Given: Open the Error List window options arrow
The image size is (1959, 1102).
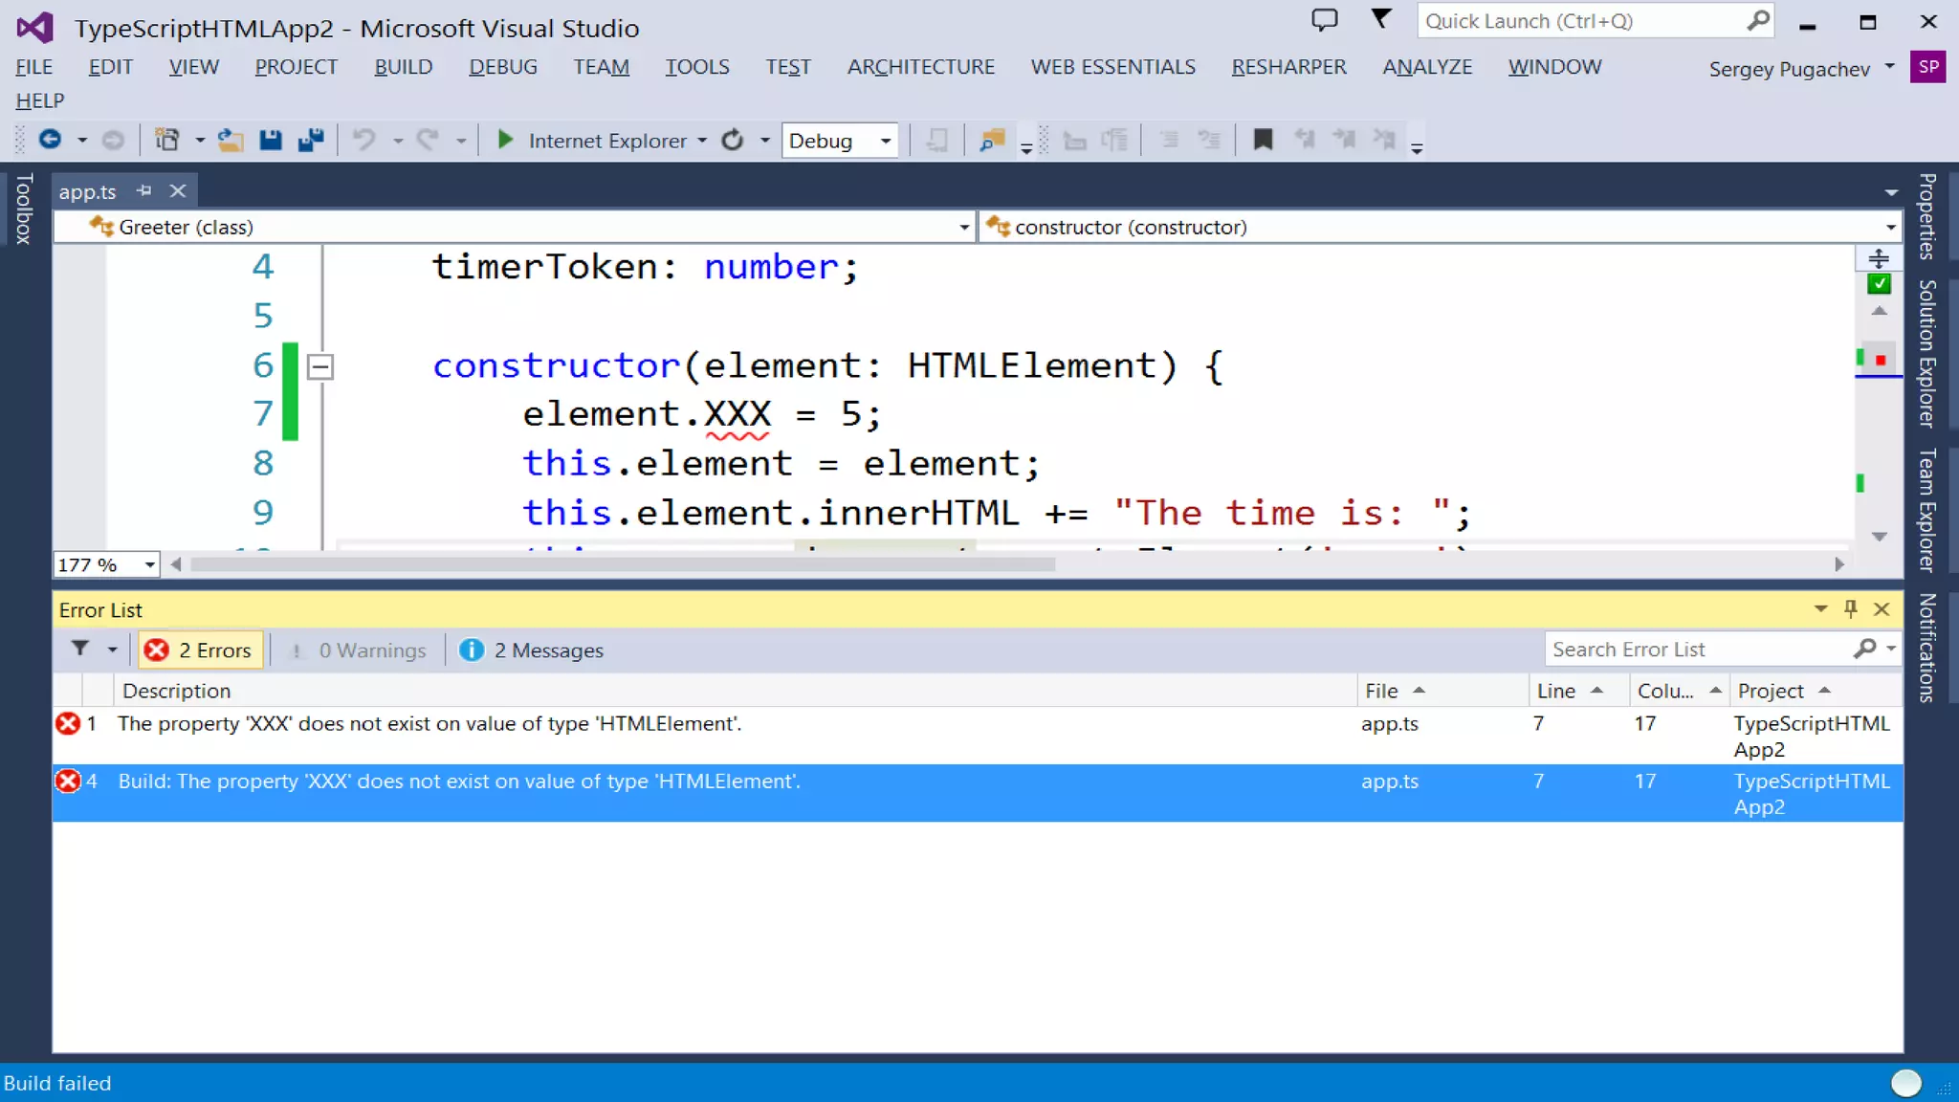Looking at the screenshot, I should (1820, 609).
